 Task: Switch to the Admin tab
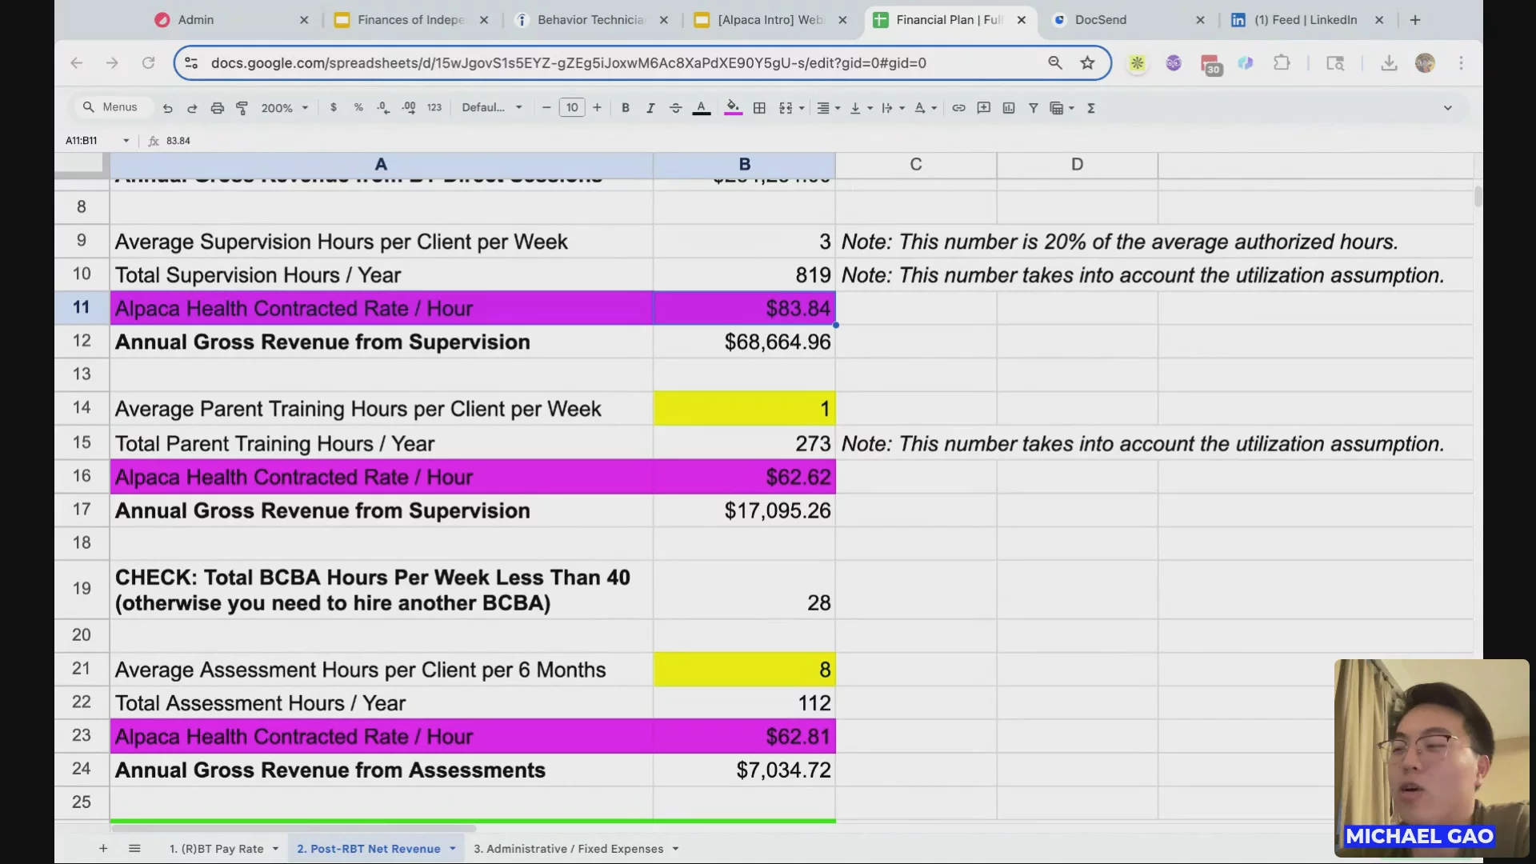tap(196, 20)
